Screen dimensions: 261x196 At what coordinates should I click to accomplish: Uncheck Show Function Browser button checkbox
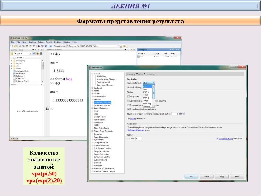[128, 109]
